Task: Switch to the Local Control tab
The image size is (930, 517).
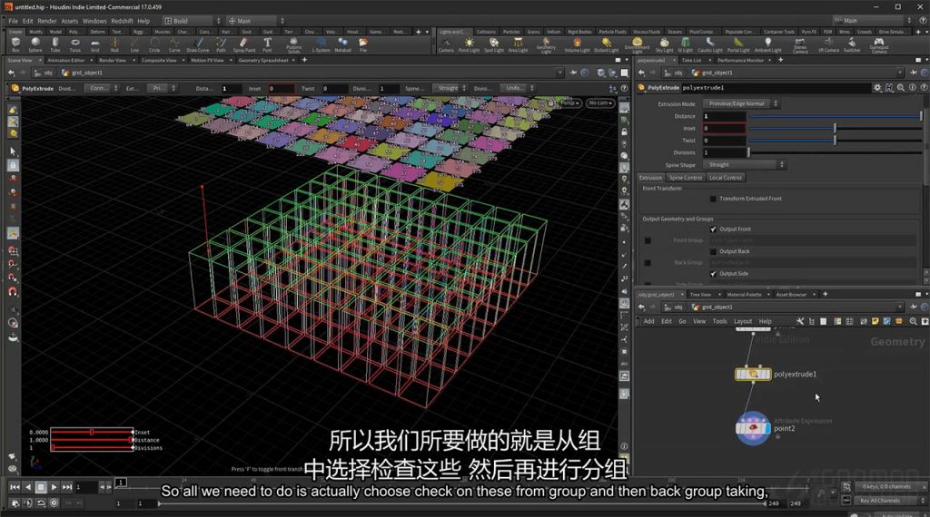Action: click(726, 178)
